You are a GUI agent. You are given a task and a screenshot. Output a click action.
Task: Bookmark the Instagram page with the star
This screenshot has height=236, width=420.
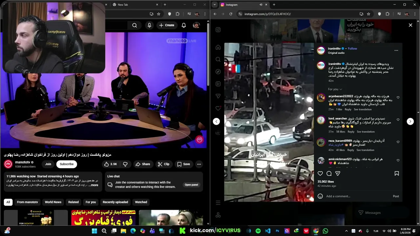pyautogui.click(x=368, y=14)
